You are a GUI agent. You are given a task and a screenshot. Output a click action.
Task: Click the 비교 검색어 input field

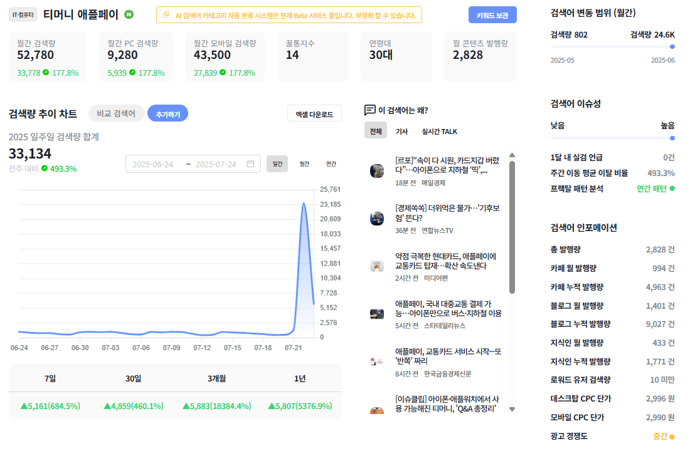[x=116, y=113]
